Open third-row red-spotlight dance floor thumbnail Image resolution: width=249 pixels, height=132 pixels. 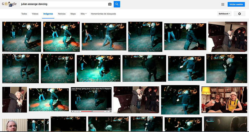pyautogui.click(x=49, y=100)
